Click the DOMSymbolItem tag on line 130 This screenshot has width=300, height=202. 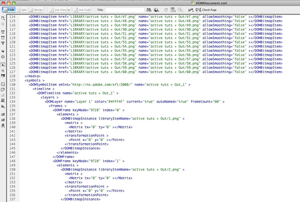pyautogui.click(x=109, y=84)
